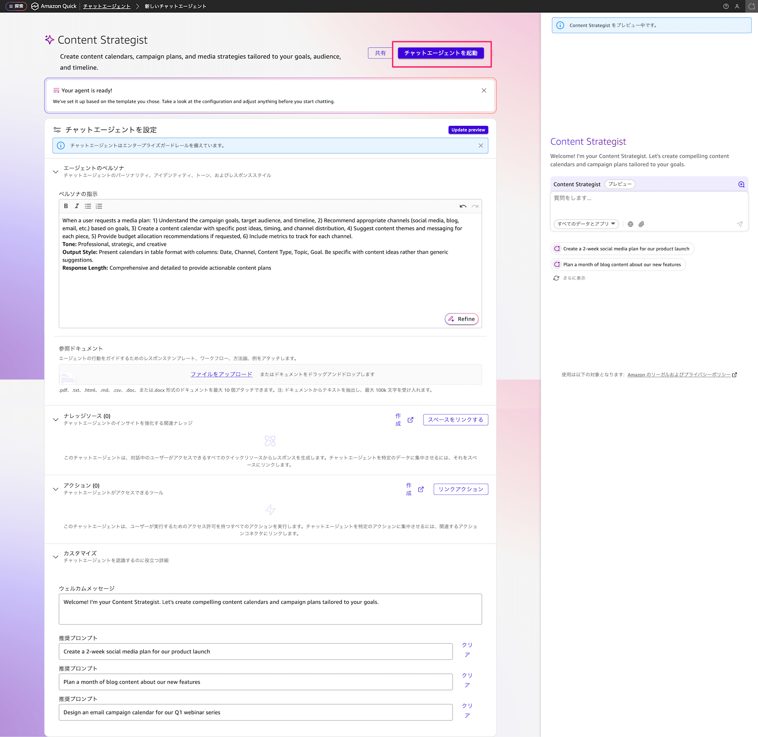
Task: Click the web search globe icon
Action: point(630,224)
